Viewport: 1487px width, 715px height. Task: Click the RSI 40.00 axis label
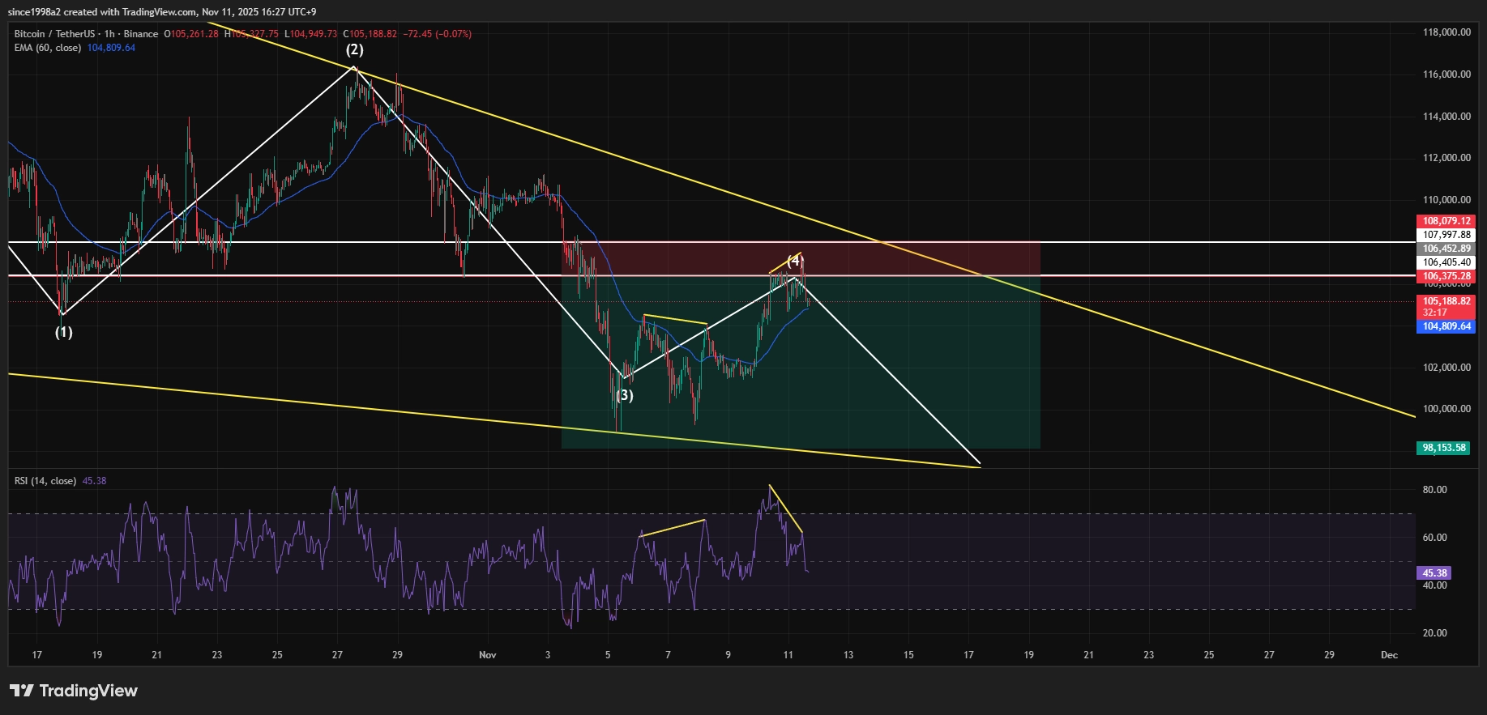point(1434,585)
